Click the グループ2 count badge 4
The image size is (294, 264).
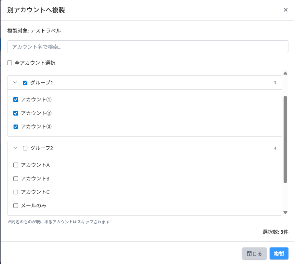(275, 148)
